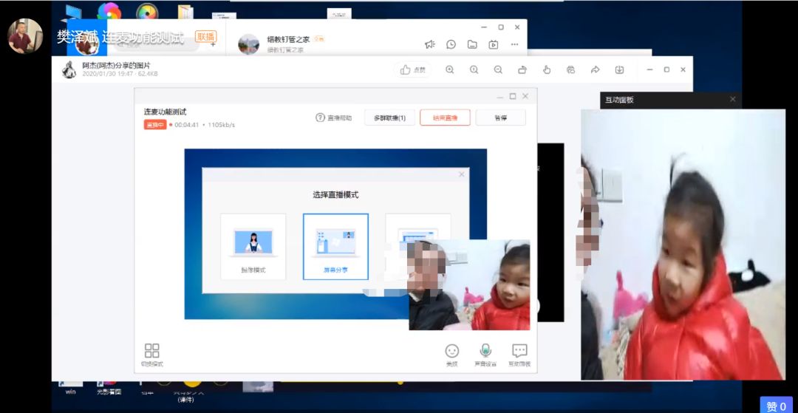
Task: Click the 赞 0 like counter
Action: [776, 406]
